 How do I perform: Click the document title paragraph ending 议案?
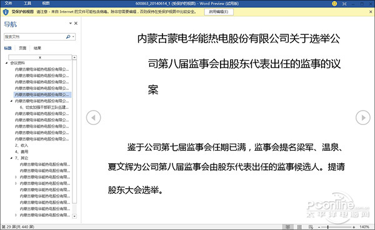click(239, 64)
